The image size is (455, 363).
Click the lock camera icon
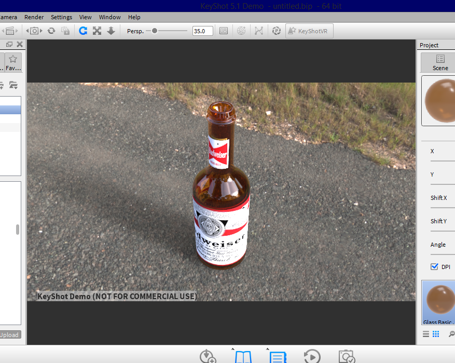pos(65,31)
